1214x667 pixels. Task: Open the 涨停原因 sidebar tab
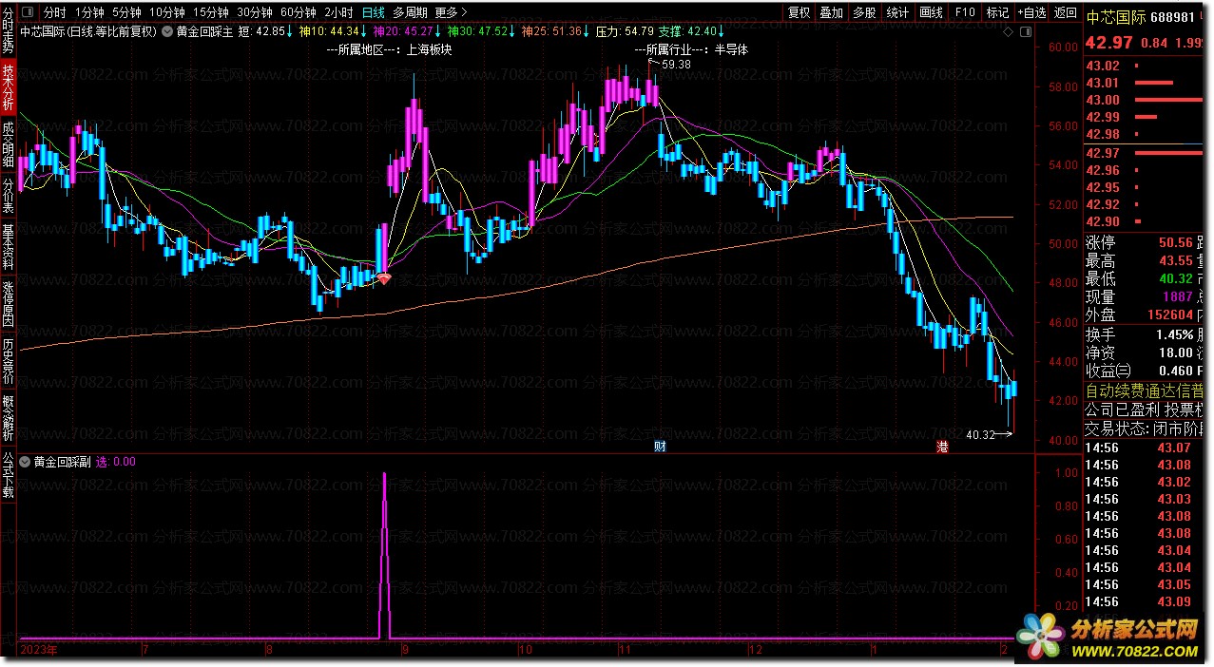(8, 305)
